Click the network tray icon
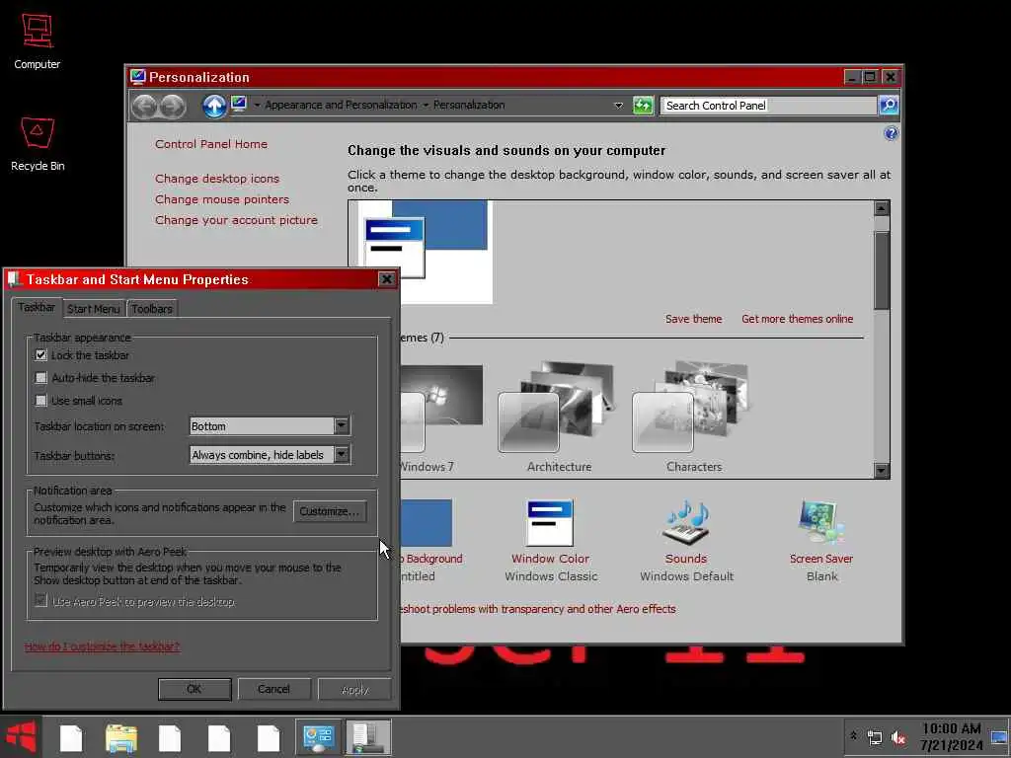 875,738
